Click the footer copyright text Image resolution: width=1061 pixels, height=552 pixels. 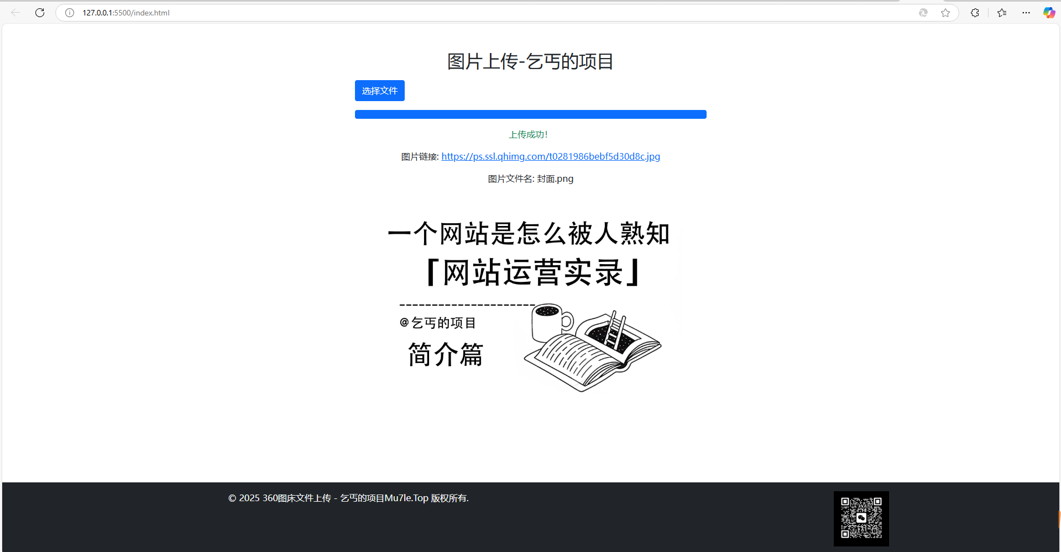click(348, 497)
